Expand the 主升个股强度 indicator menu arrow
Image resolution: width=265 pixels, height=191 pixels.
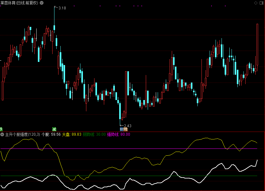click(2, 134)
